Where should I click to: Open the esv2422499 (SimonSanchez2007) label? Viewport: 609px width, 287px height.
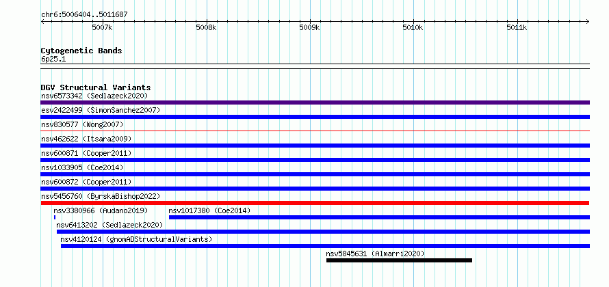[x=101, y=110]
